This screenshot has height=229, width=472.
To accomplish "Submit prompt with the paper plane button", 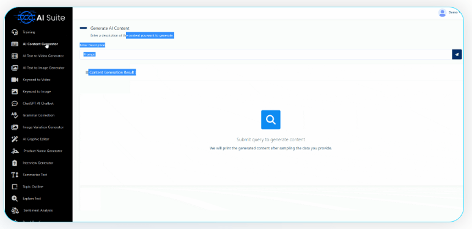I will pos(457,55).
